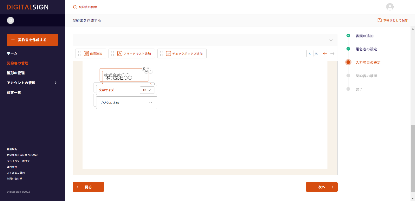Screen dimensions: 415x201
Task: Click the 署名者の設定 step in the progress list
Action: (x=366, y=49)
